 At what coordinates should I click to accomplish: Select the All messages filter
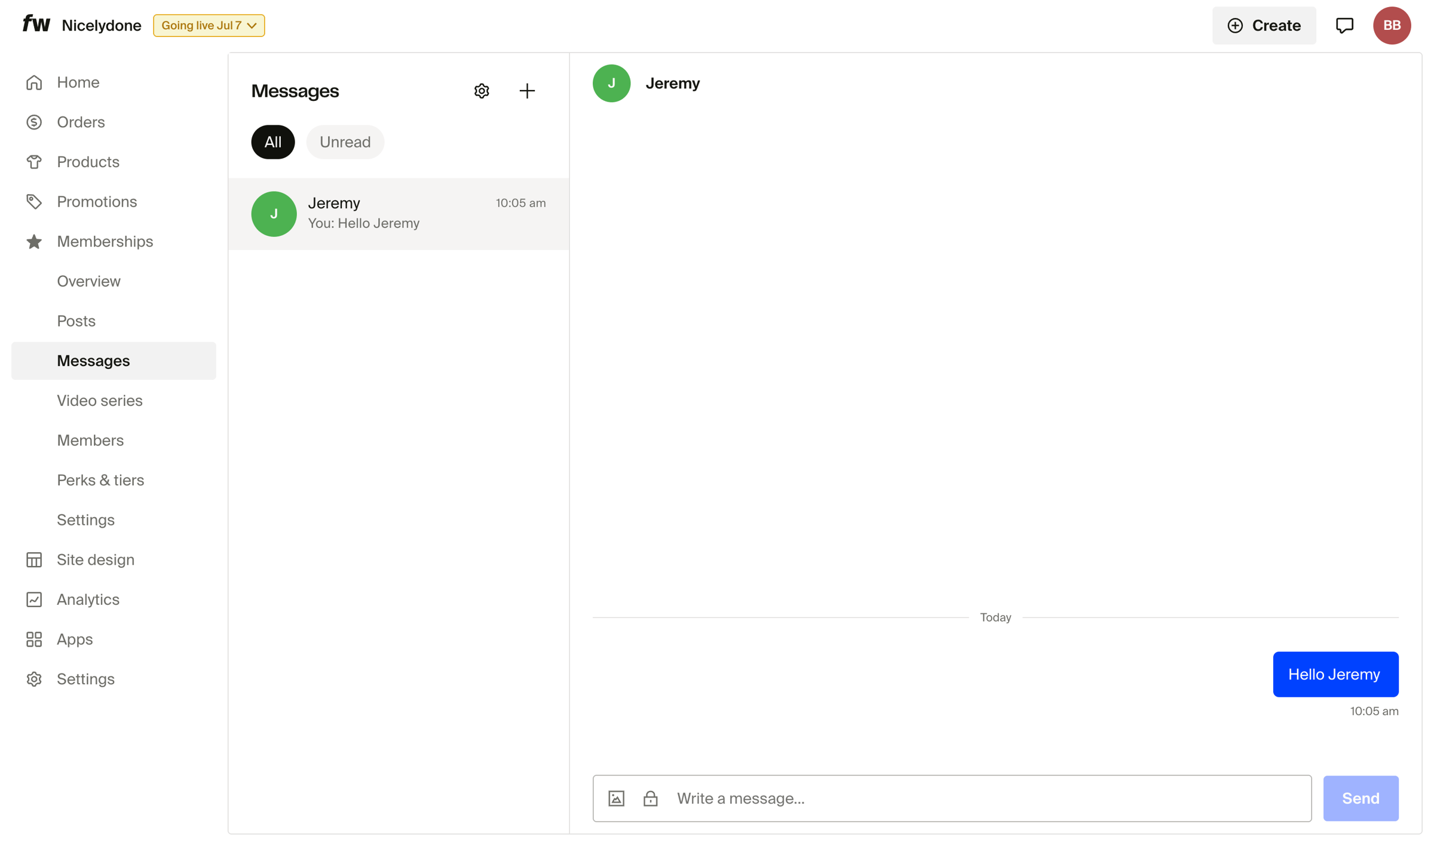(273, 142)
